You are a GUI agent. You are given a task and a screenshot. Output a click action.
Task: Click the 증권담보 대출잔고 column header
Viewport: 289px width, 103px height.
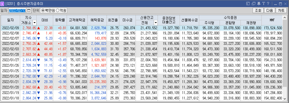(169, 20)
